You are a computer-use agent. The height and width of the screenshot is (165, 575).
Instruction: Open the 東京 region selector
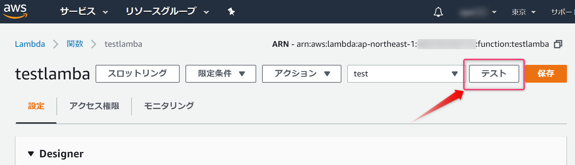coord(523,12)
